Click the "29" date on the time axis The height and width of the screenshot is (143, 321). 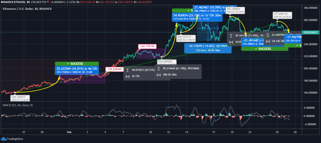pos(42,132)
